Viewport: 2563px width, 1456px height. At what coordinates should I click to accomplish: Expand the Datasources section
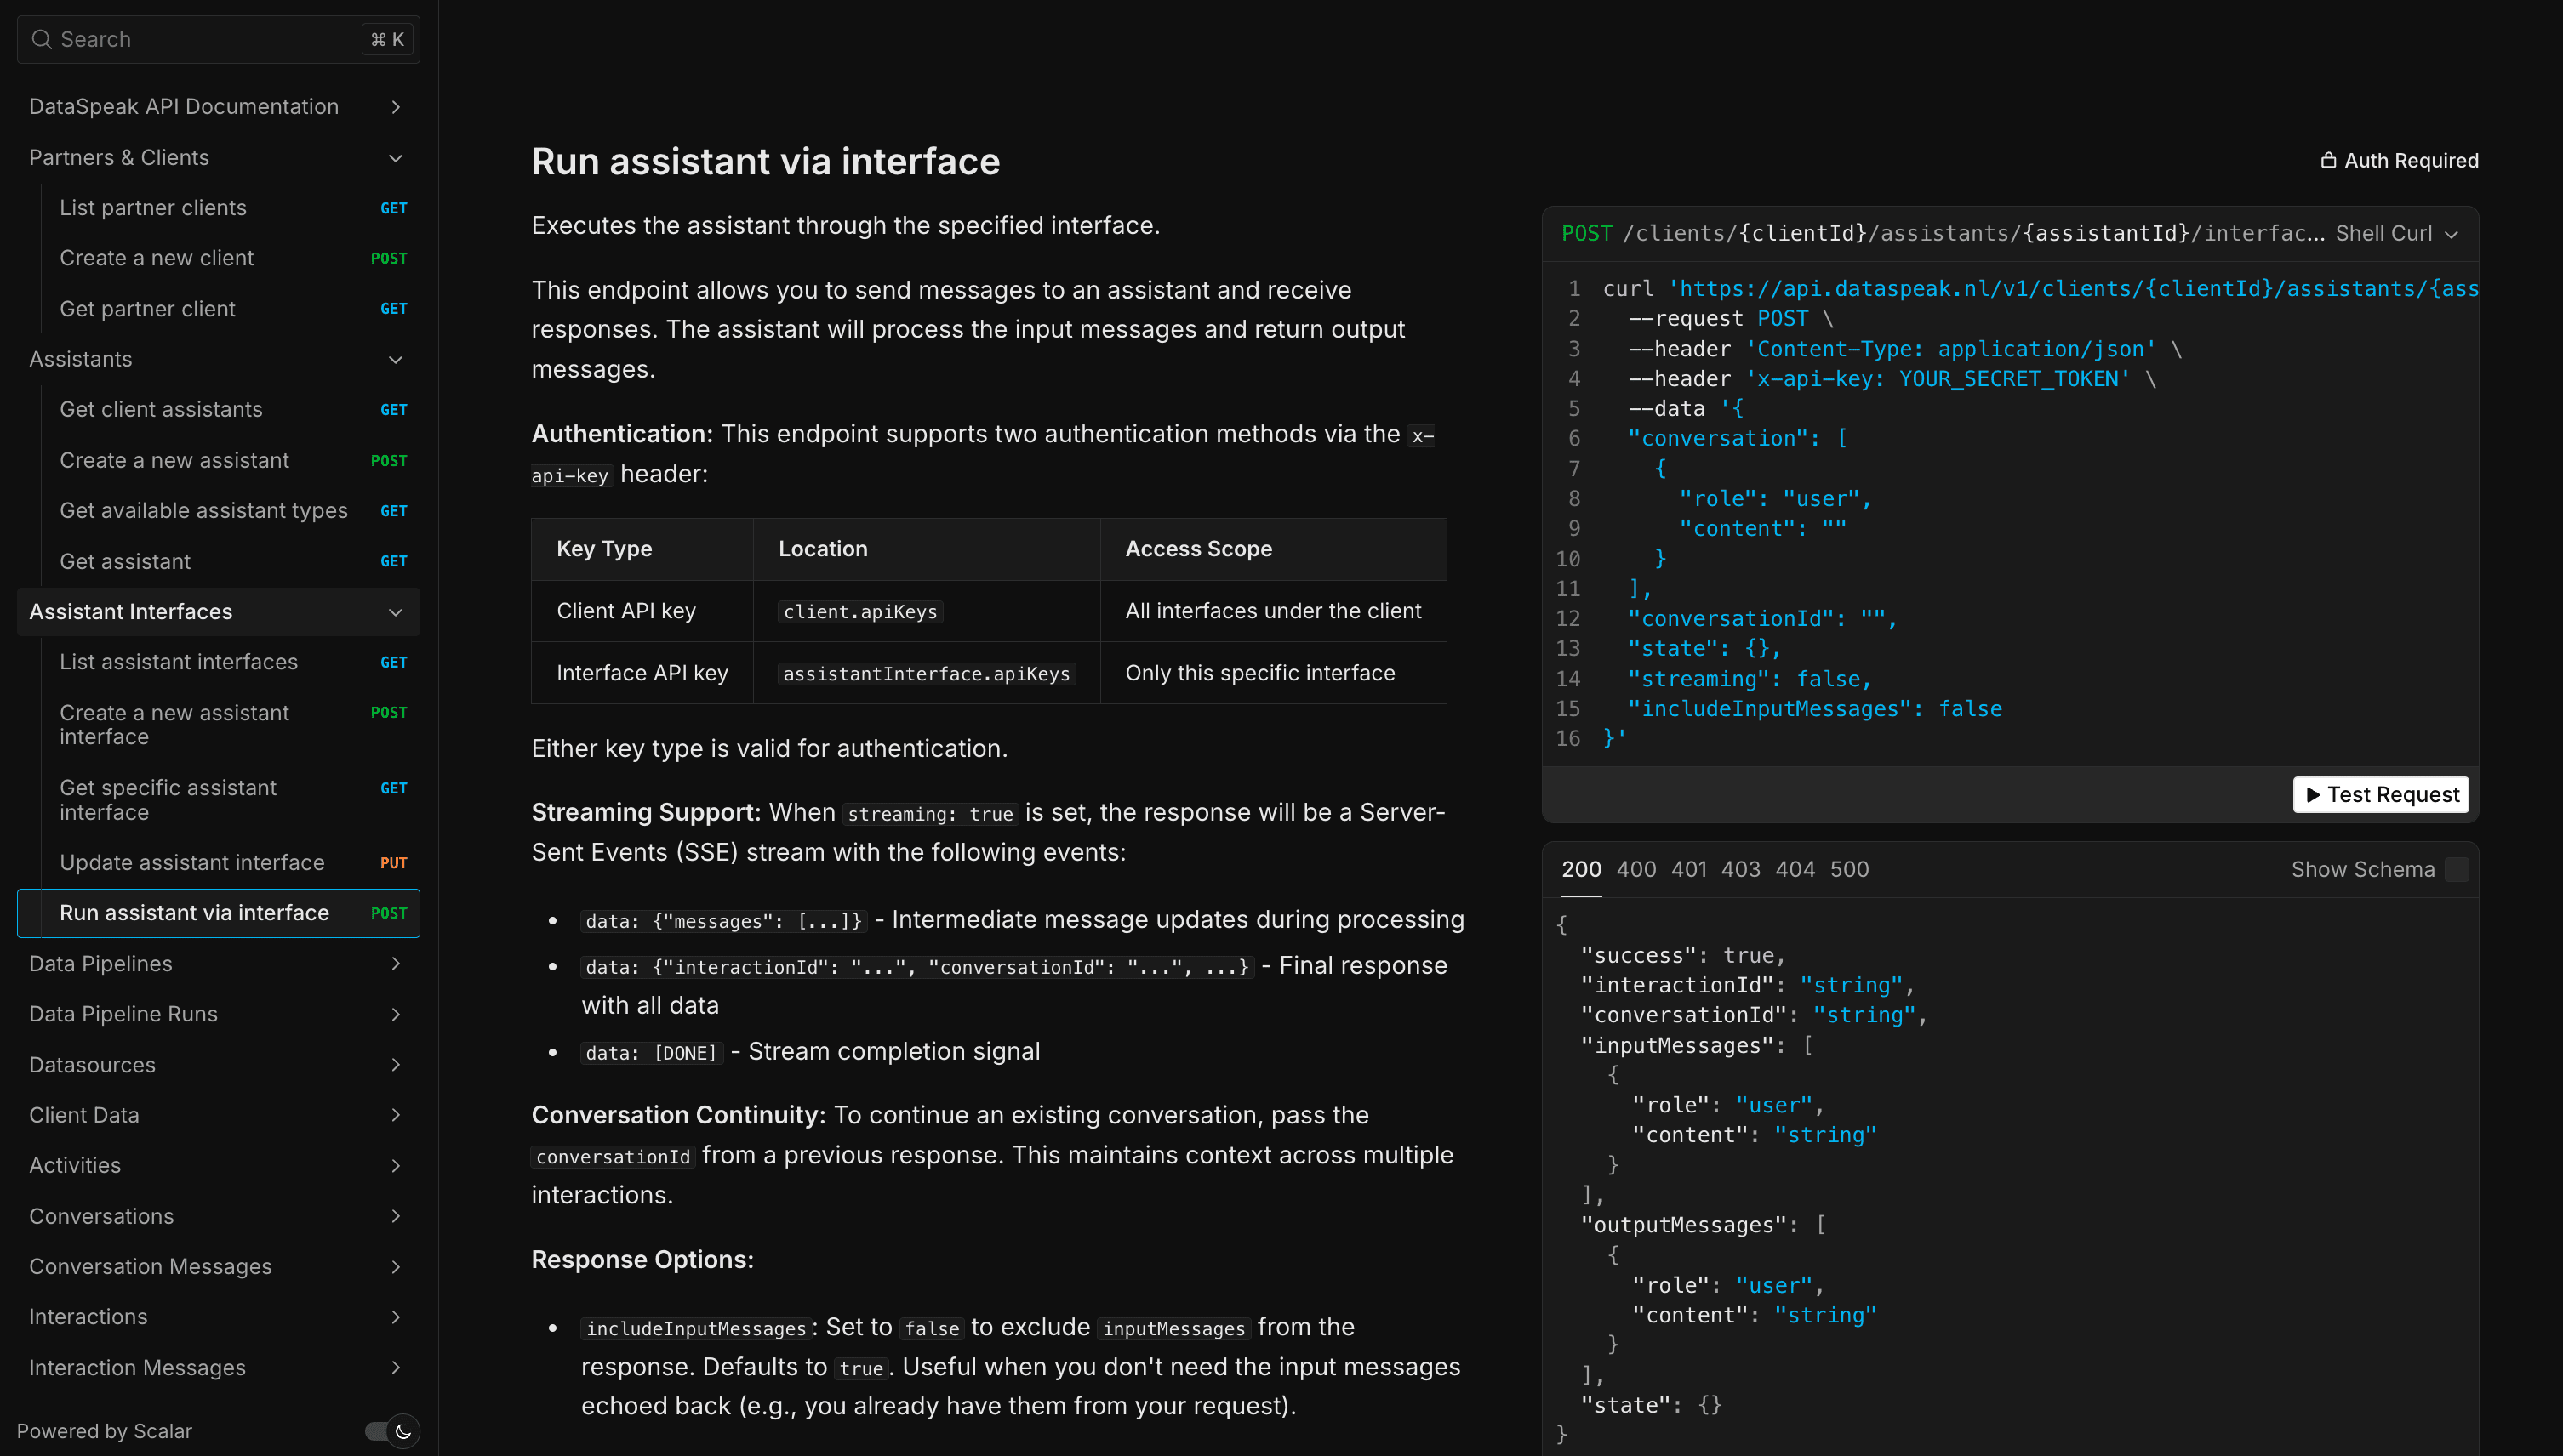(218, 1064)
